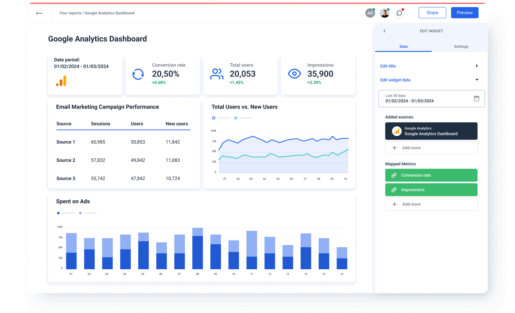Image resolution: width=515 pixels, height=313 pixels.
Task: Click the Preview button
Action: pos(464,12)
